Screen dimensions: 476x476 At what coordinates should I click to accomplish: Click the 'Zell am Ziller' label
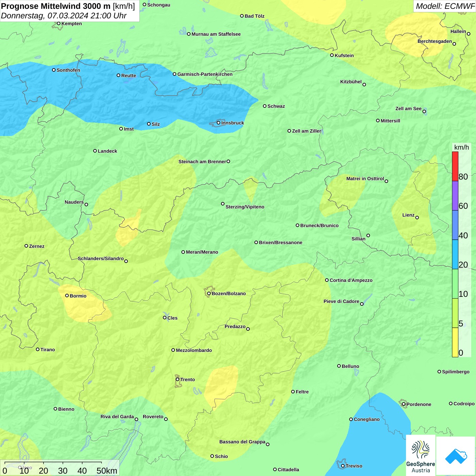pos(307,131)
